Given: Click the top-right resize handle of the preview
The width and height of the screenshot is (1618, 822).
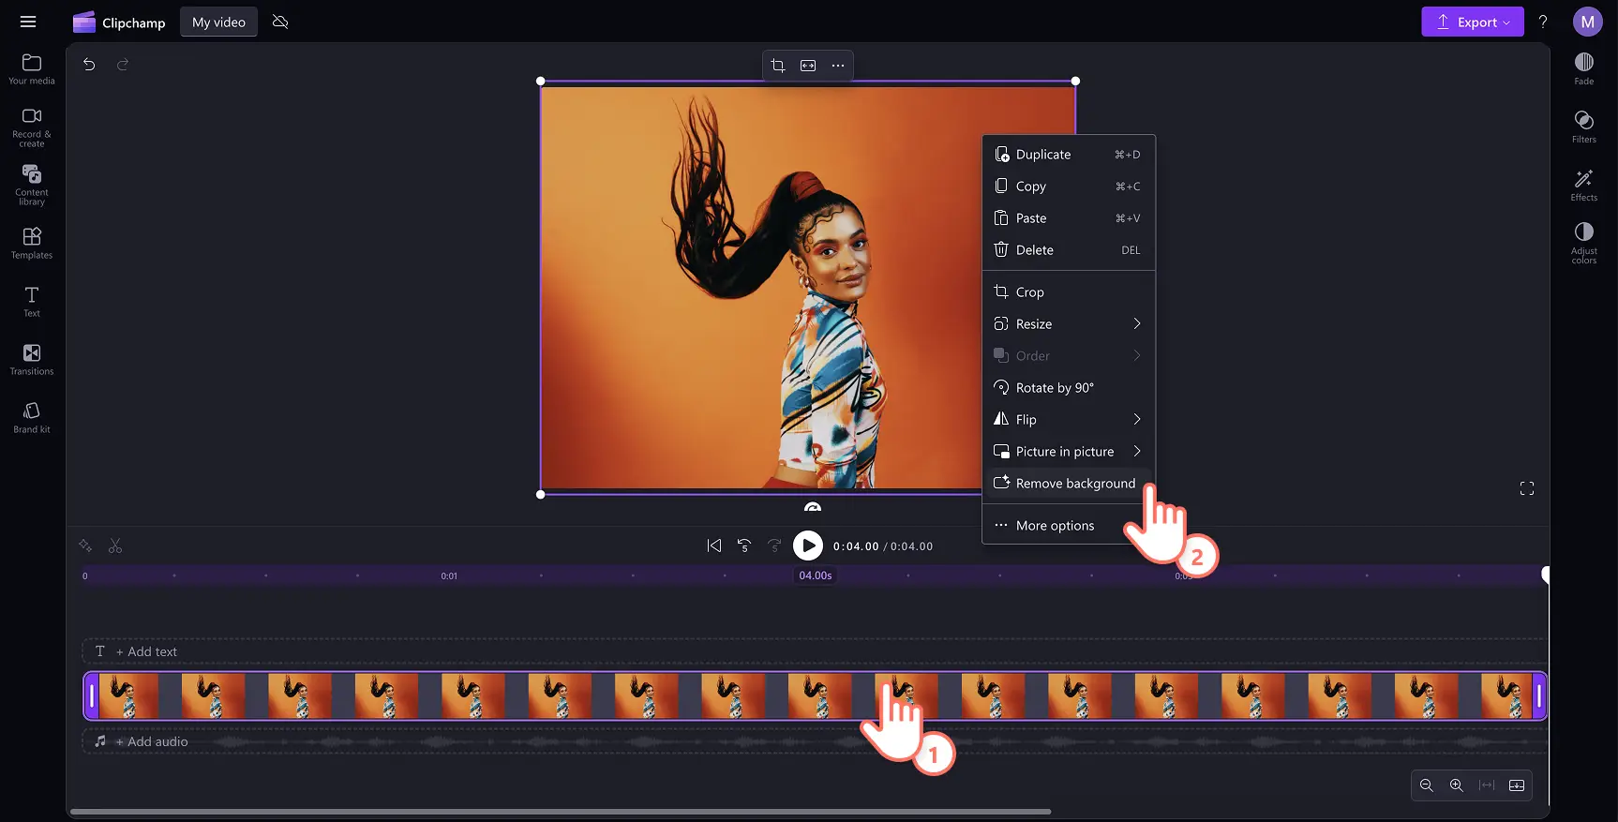Looking at the screenshot, I should click(x=1075, y=82).
